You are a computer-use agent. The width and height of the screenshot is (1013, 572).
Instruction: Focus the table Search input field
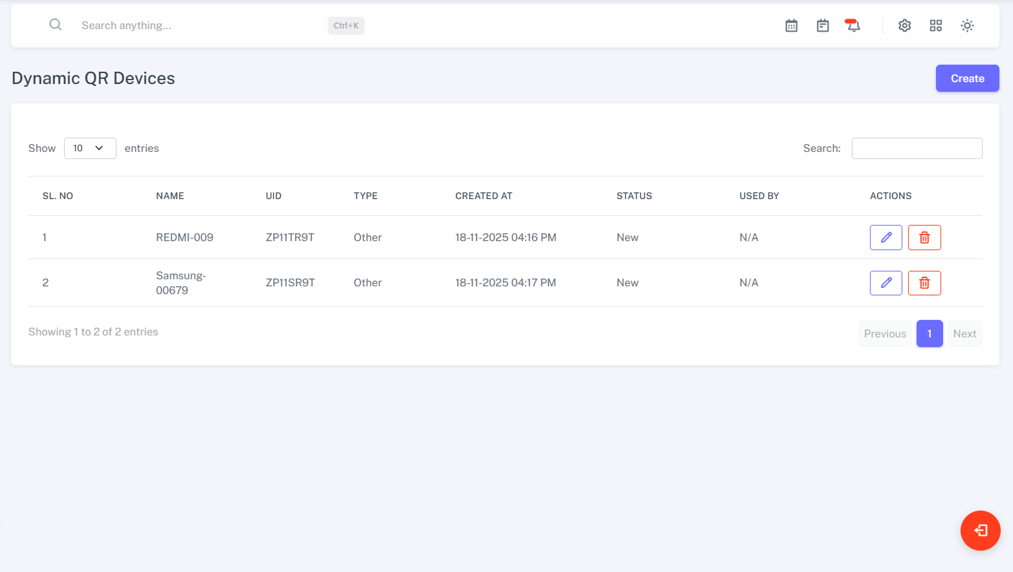click(x=917, y=148)
